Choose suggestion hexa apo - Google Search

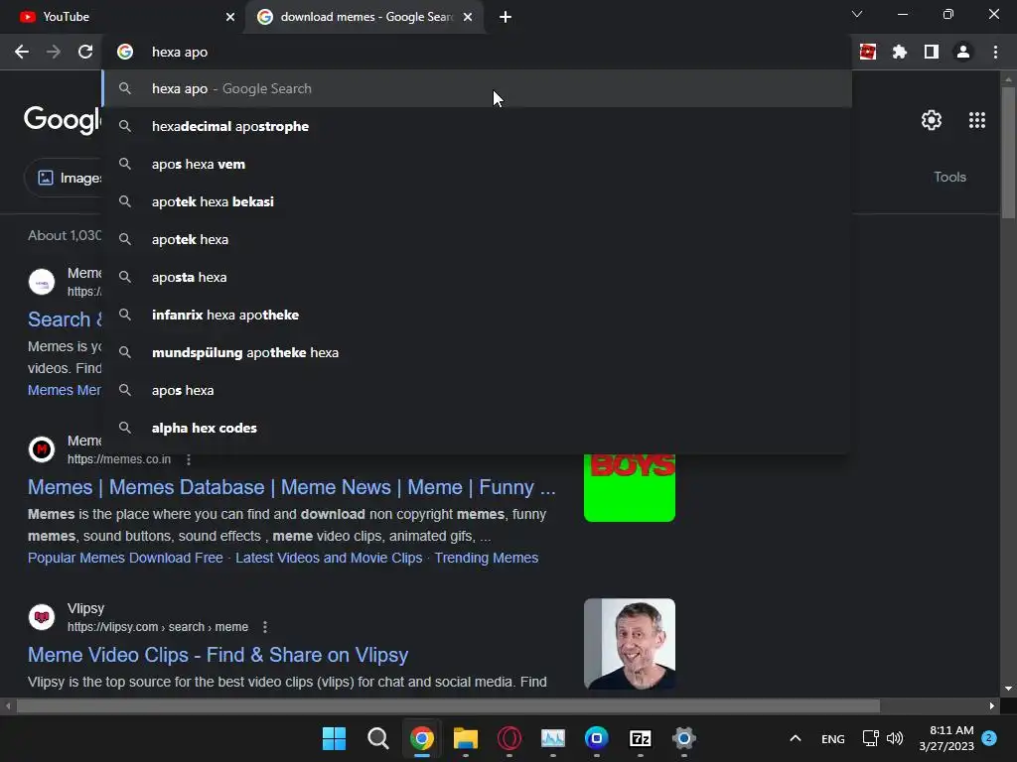point(478,88)
